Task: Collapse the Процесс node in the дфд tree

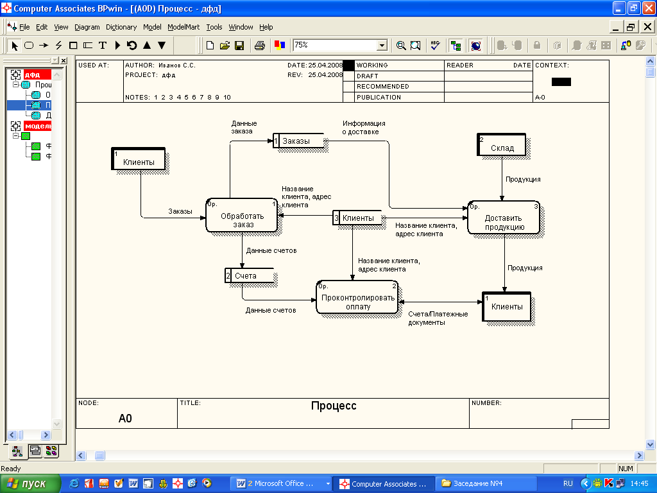Action: pyautogui.click(x=15, y=84)
